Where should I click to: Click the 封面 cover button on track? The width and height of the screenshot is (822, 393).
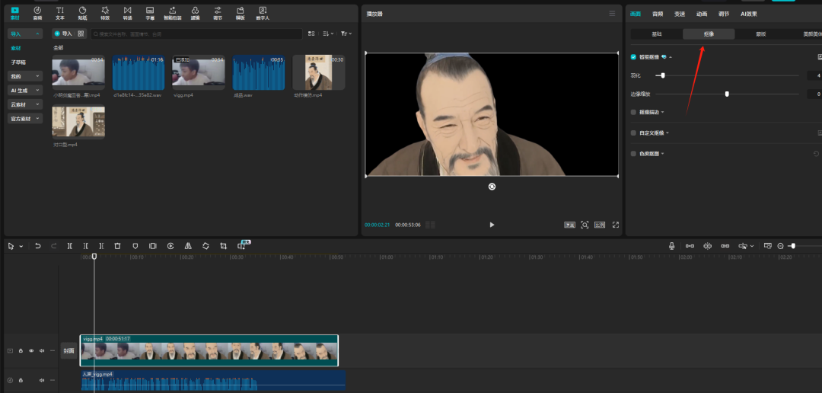pos(68,351)
